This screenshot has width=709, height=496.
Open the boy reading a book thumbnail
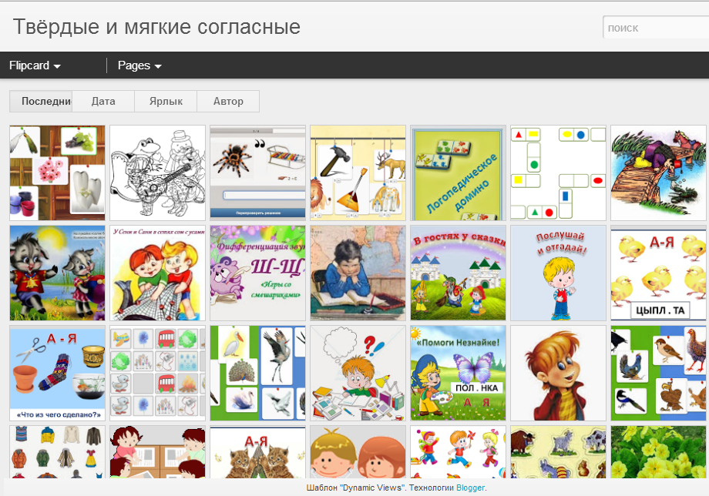tap(358, 273)
